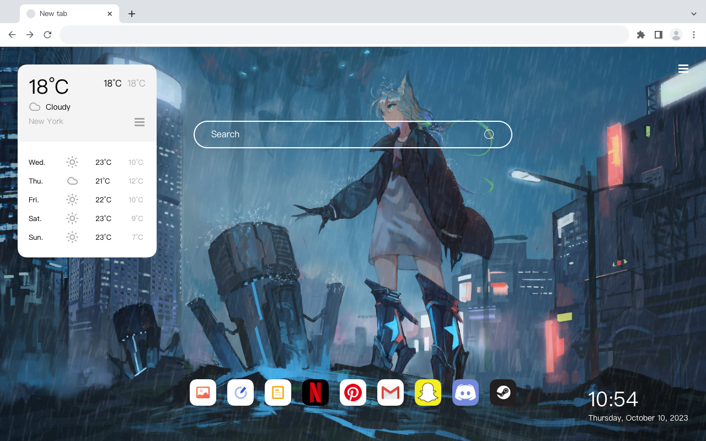Viewport: 706px width, 441px height.
Task: Open the Snapchat shortcut
Action: click(x=428, y=392)
